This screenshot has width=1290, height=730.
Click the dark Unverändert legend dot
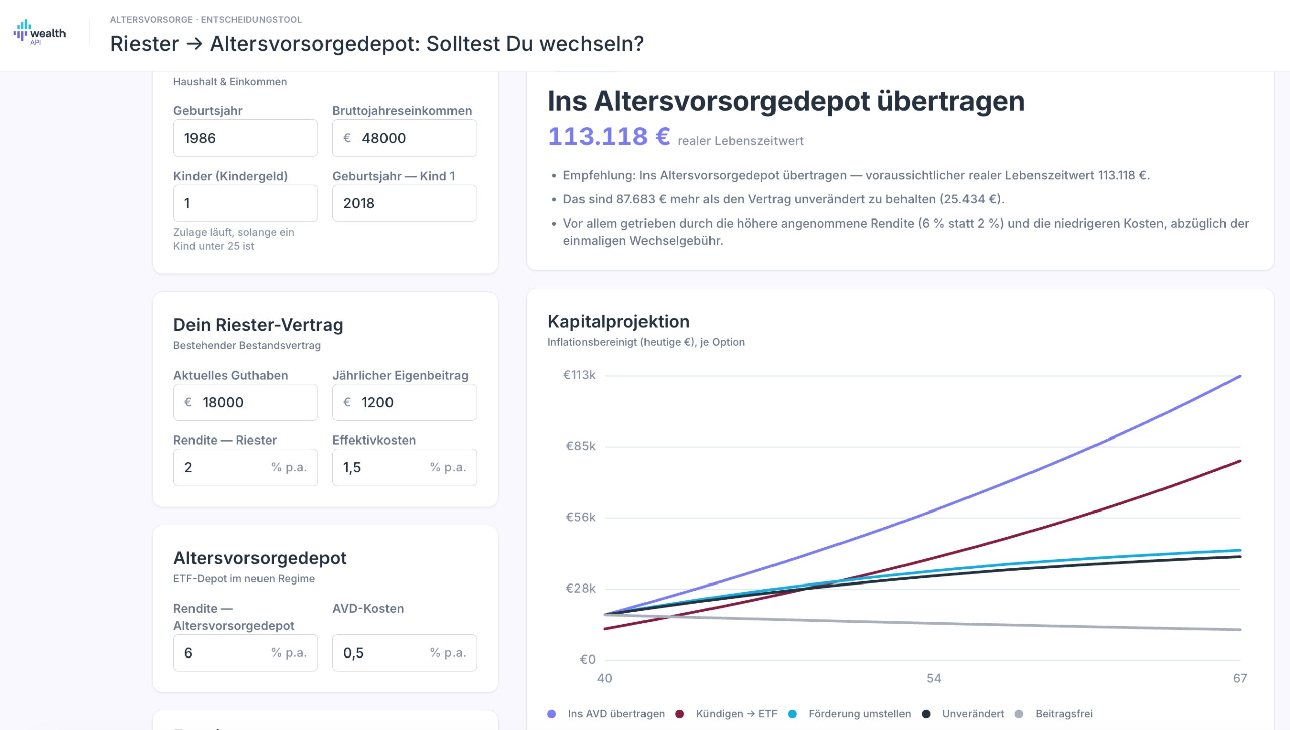(926, 714)
